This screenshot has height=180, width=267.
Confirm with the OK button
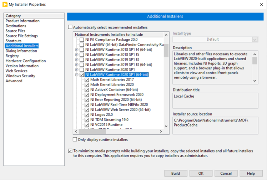201,173
